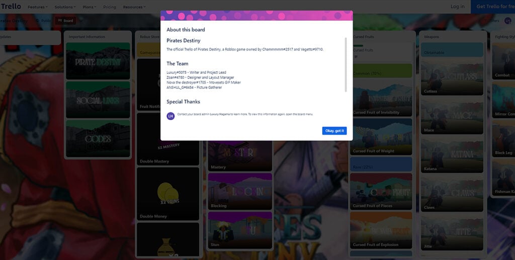The height and width of the screenshot is (260, 515).
Task: Click The Team heading in dialog
Action: click(x=178, y=64)
